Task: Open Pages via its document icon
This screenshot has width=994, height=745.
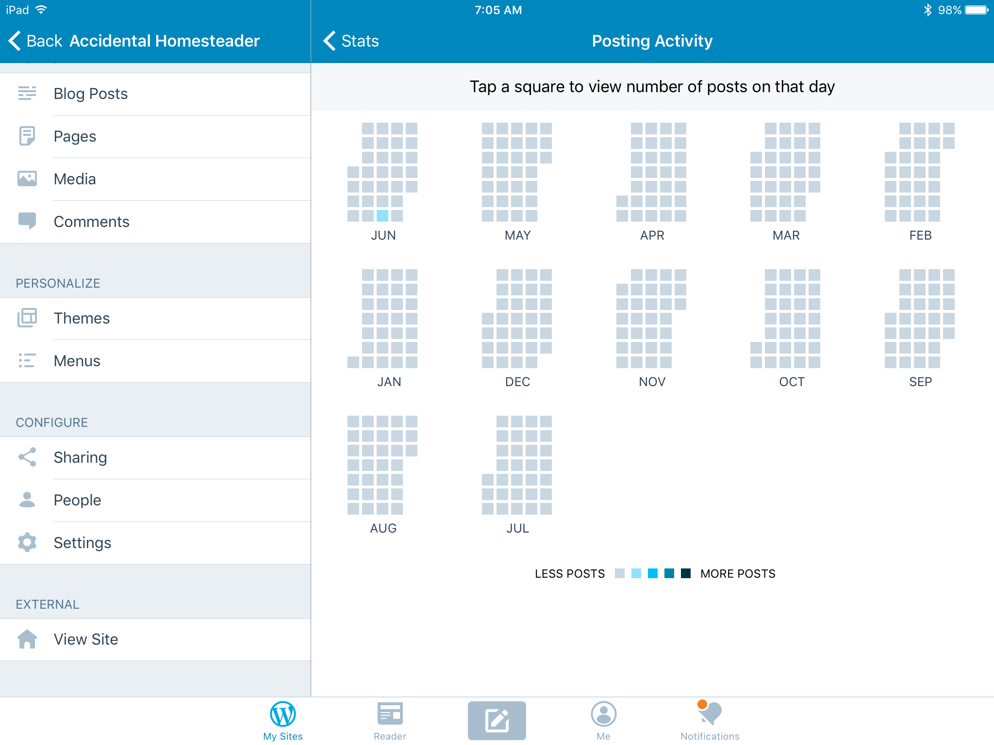Action: (27, 136)
